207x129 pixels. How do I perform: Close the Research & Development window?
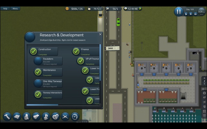point(100,34)
